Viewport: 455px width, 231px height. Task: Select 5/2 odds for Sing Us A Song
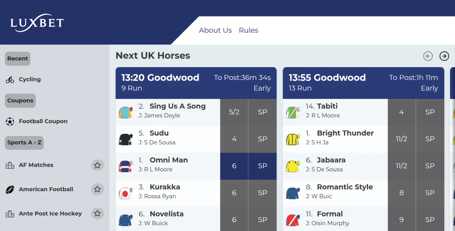pyautogui.click(x=234, y=112)
